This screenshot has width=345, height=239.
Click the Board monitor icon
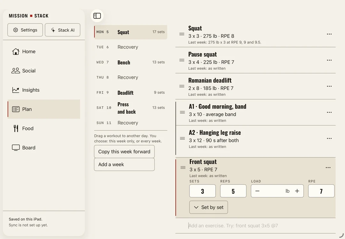pyautogui.click(x=16, y=148)
